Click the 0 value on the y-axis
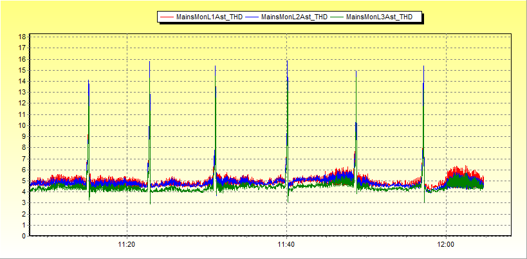Screen dimensions: 527x259 point(24,236)
